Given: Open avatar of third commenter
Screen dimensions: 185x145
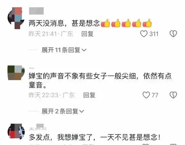Looking at the screenshot, I should coord(16,132).
